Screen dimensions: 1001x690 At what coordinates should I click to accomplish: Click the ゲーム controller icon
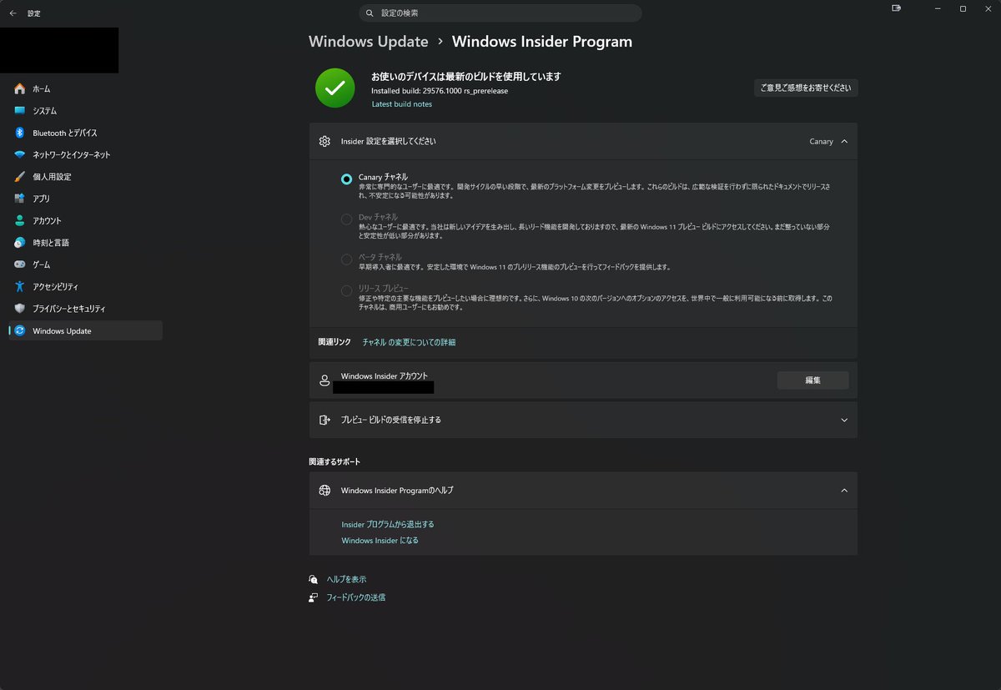tap(20, 264)
